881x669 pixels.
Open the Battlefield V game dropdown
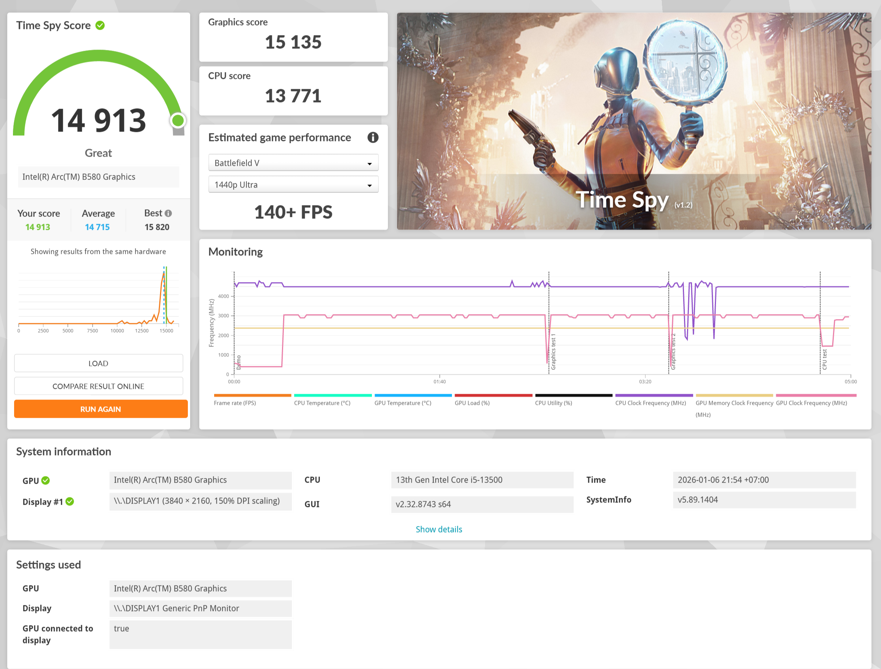pyautogui.click(x=293, y=163)
